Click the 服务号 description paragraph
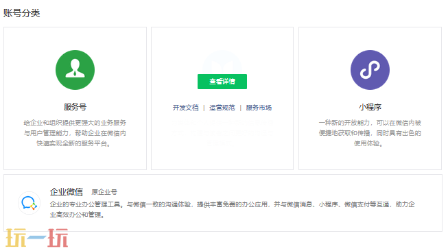Screen dimensions: 448x251 click(75, 133)
